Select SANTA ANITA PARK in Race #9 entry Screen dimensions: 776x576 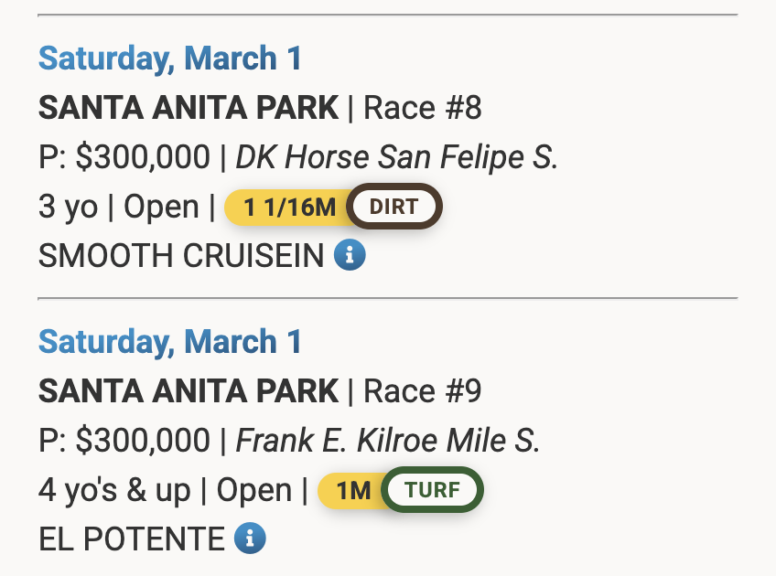(189, 391)
